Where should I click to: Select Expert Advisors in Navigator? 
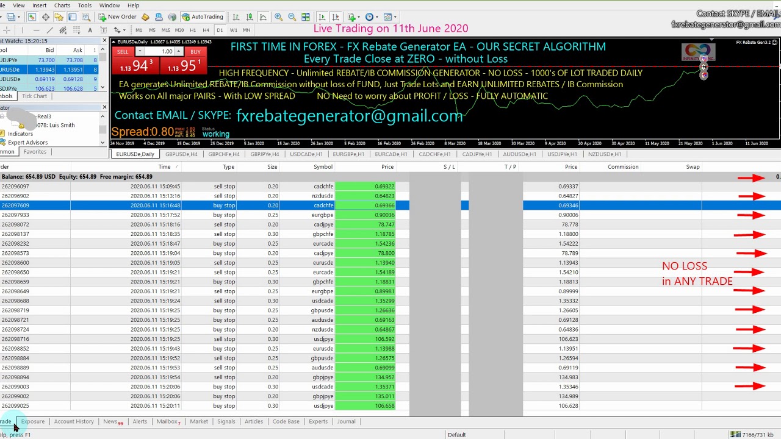(27, 143)
